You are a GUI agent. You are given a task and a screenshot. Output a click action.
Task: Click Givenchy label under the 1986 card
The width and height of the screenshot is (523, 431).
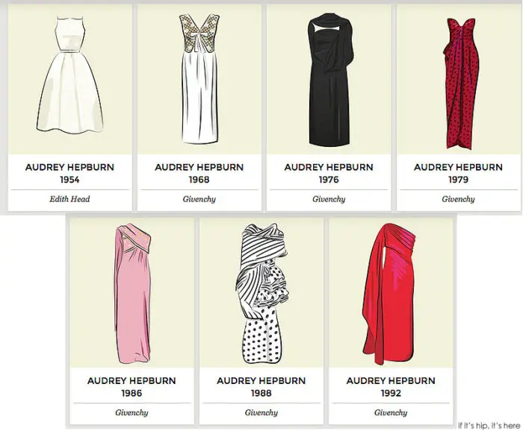(131, 413)
